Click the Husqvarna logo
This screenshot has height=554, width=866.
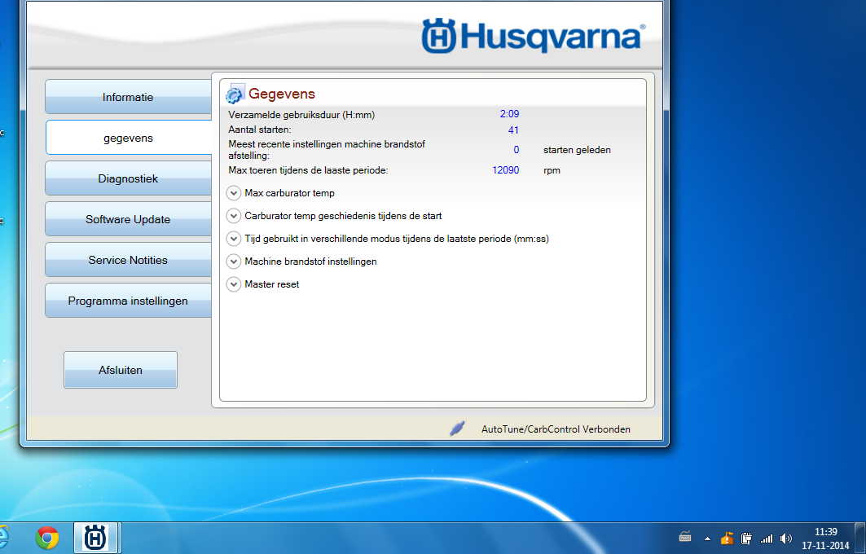click(x=533, y=36)
